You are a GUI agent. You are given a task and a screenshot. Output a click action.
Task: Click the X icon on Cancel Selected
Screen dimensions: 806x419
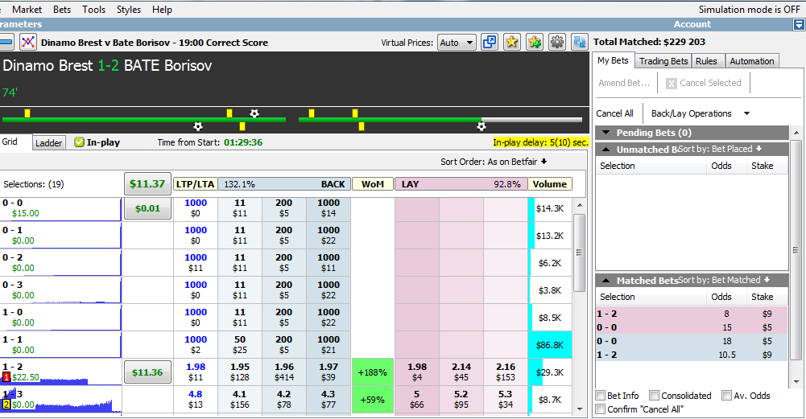tap(671, 83)
